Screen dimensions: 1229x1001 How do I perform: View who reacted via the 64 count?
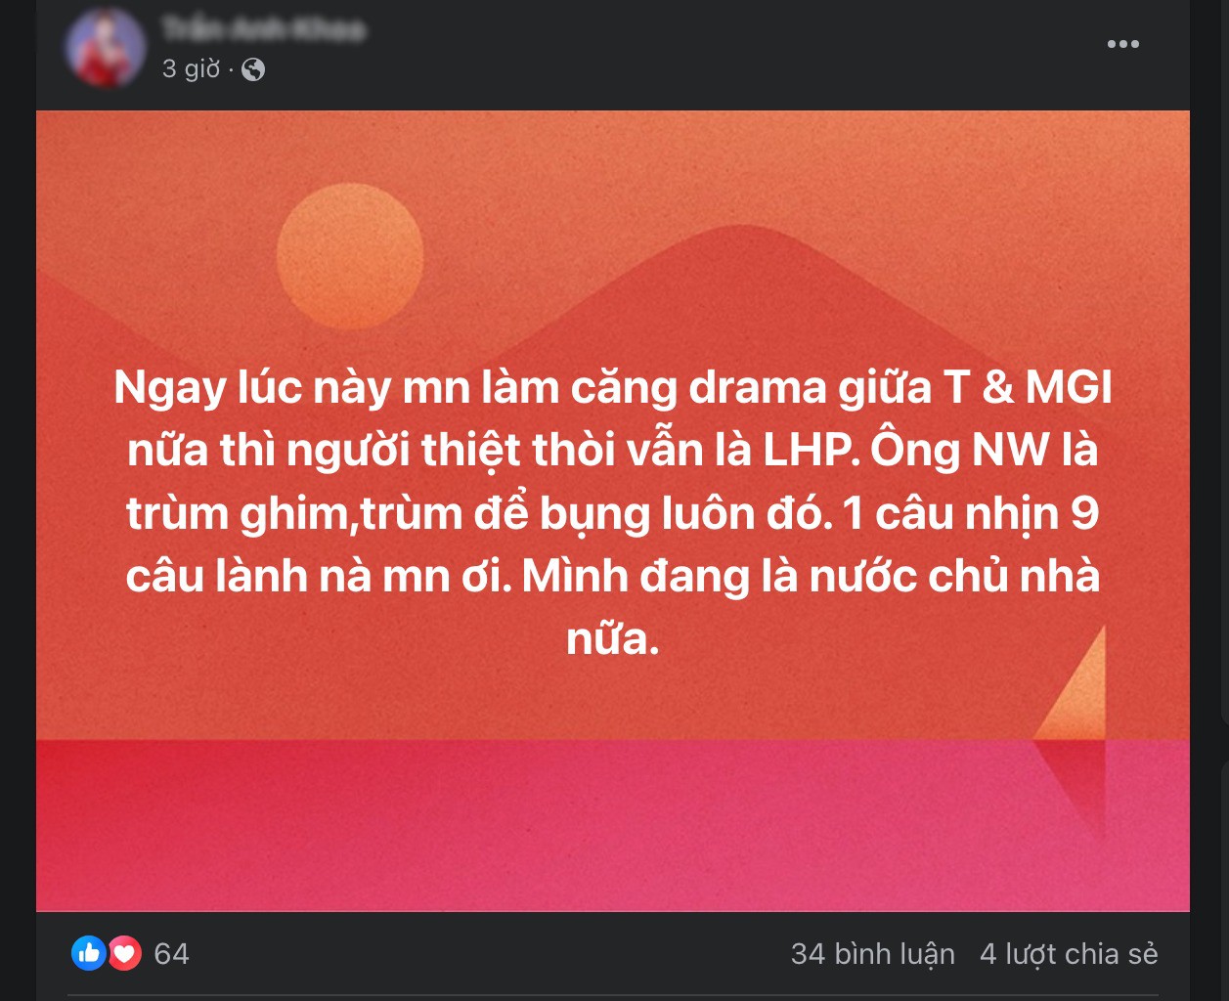171,954
